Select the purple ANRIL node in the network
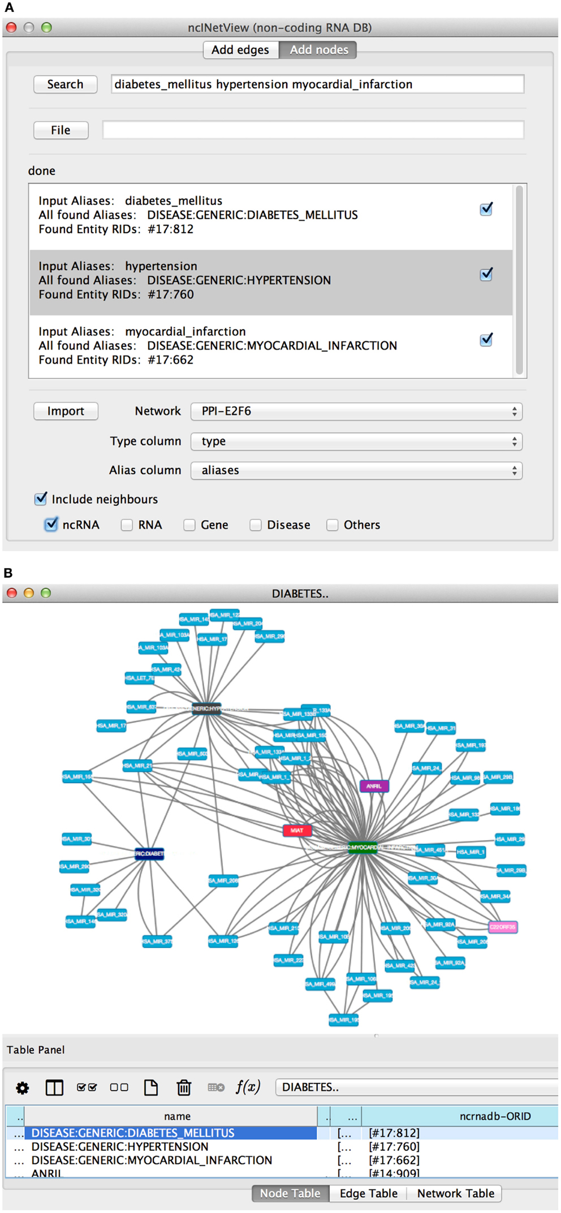The height and width of the screenshot is (1213, 561). (374, 786)
